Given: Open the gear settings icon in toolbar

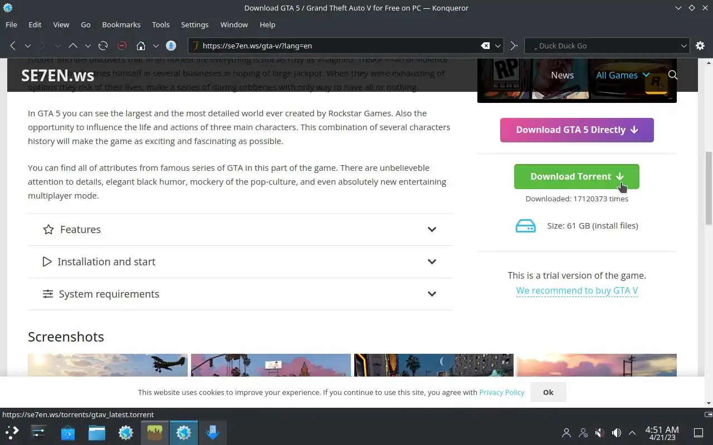Looking at the screenshot, I should point(700,46).
